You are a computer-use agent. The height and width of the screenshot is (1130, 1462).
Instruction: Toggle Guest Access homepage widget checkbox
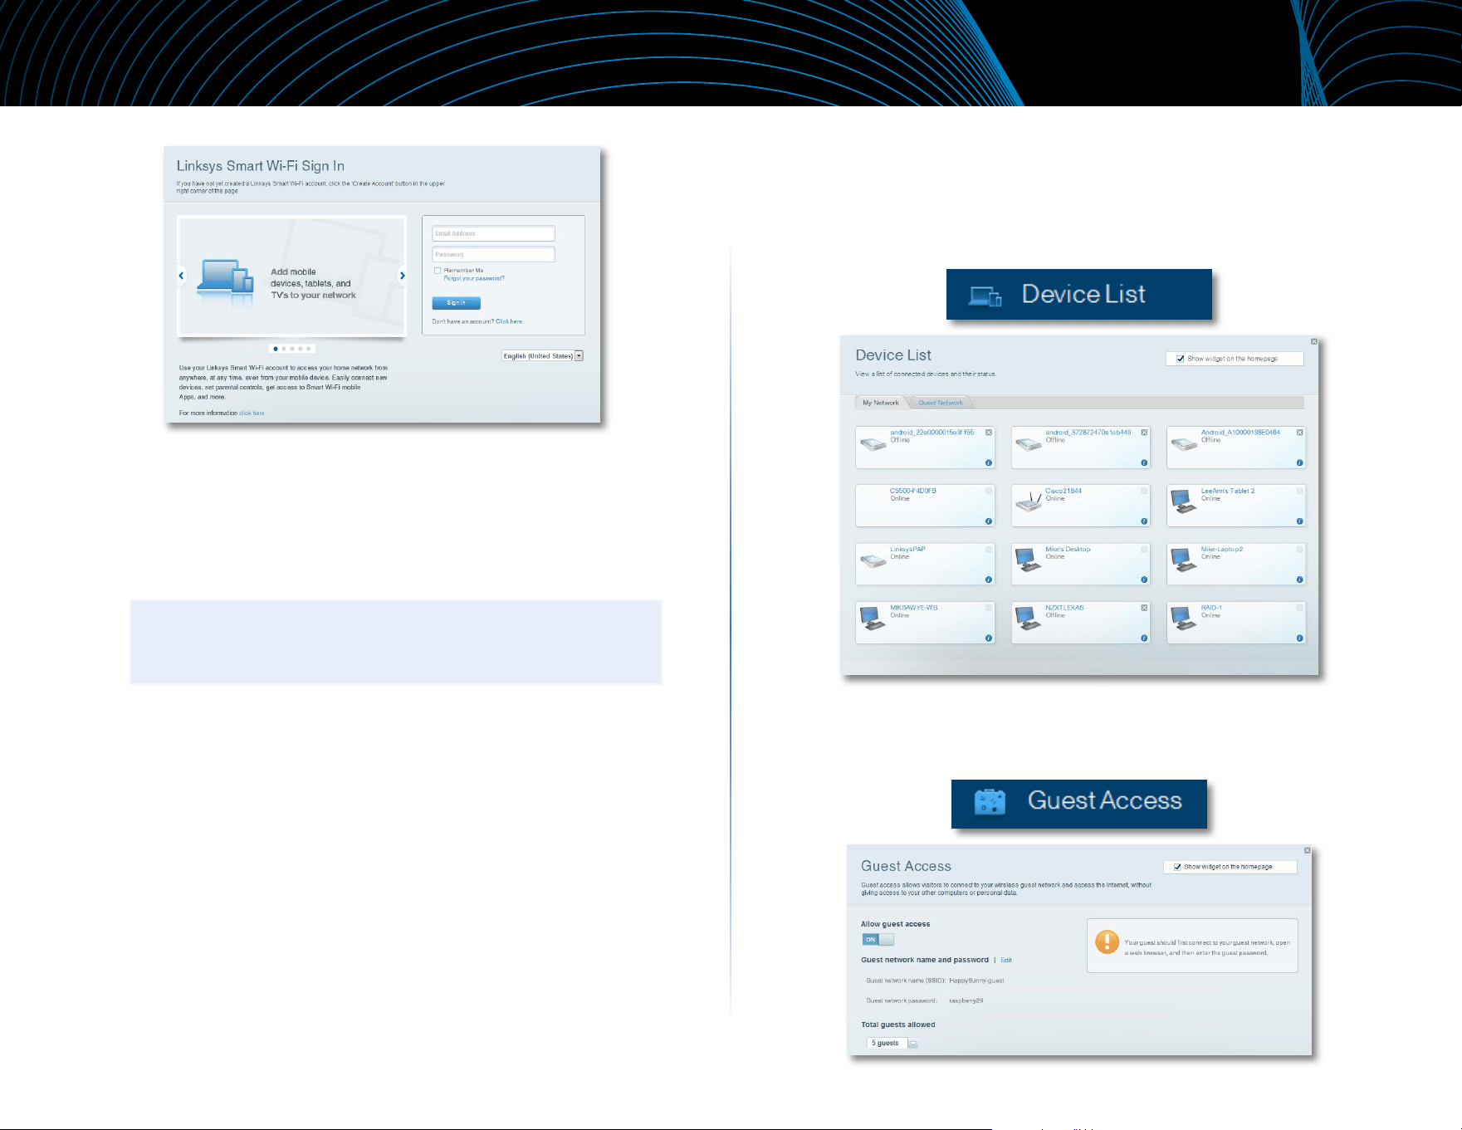coord(1177,867)
